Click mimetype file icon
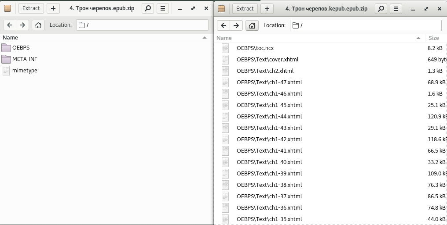 click(x=6, y=71)
